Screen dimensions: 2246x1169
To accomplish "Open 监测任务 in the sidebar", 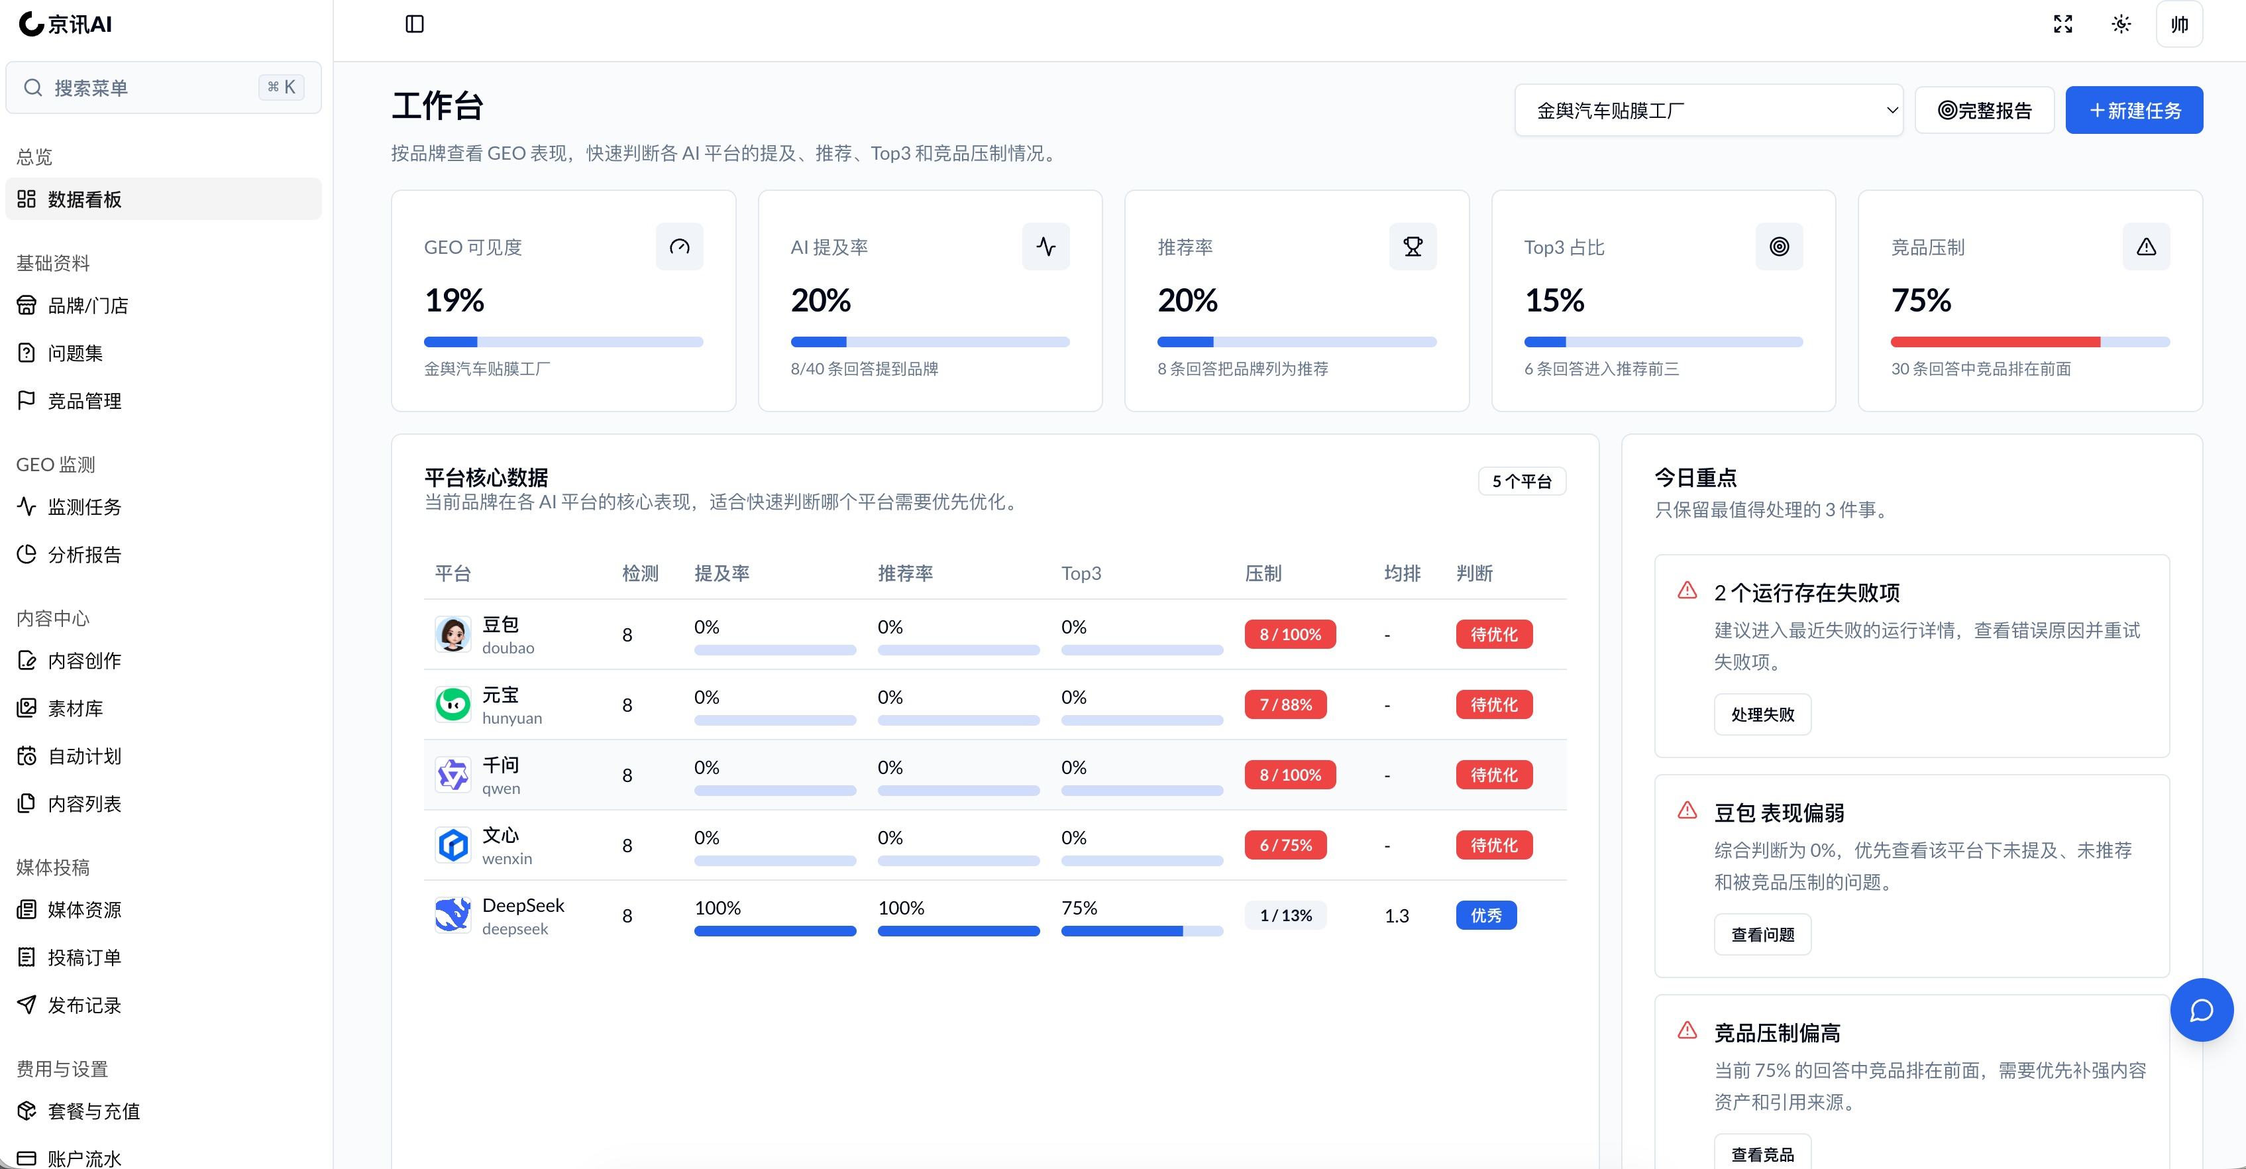I will tap(164, 507).
